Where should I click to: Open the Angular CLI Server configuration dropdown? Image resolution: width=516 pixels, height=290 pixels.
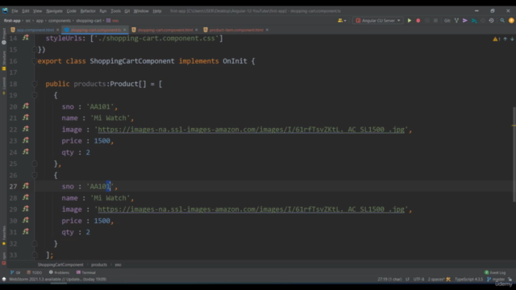pyautogui.click(x=378, y=20)
